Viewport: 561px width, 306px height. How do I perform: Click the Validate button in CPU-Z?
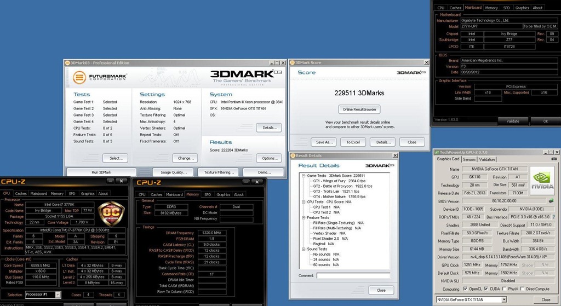coord(513,121)
